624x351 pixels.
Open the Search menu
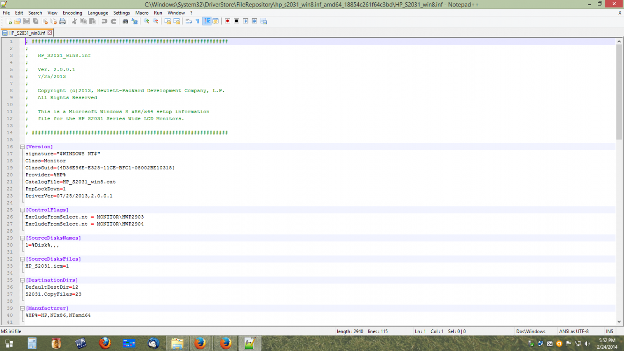point(35,13)
